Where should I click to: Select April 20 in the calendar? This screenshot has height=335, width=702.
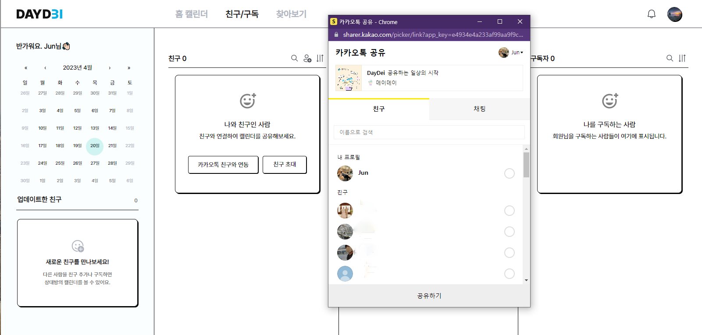pyautogui.click(x=95, y=146)
